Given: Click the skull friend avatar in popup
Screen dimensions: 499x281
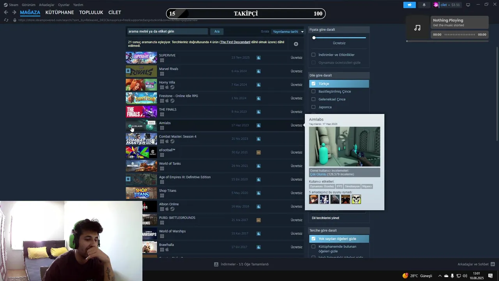Looking at the screenshot, I should (356, 199).
